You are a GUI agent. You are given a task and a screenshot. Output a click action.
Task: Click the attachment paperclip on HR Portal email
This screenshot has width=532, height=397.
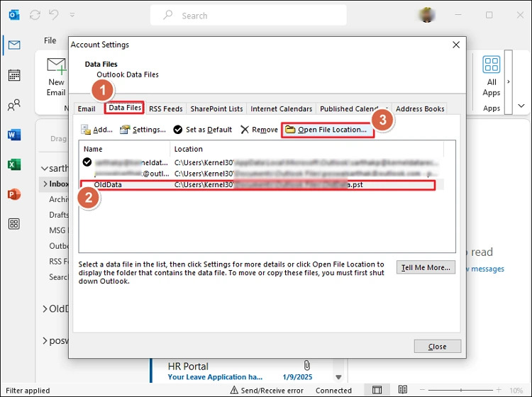pos(306,366)
